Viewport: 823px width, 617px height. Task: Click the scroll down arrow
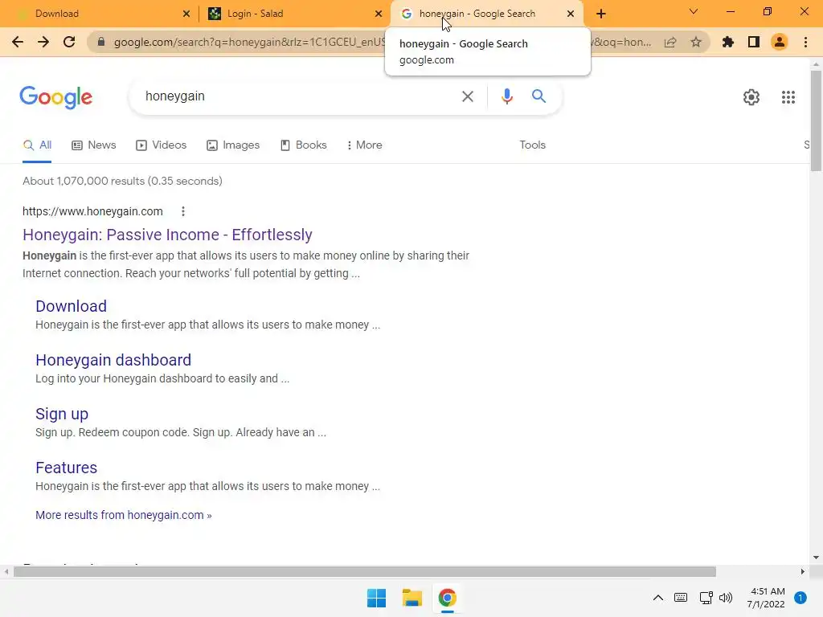pos(816,558)
